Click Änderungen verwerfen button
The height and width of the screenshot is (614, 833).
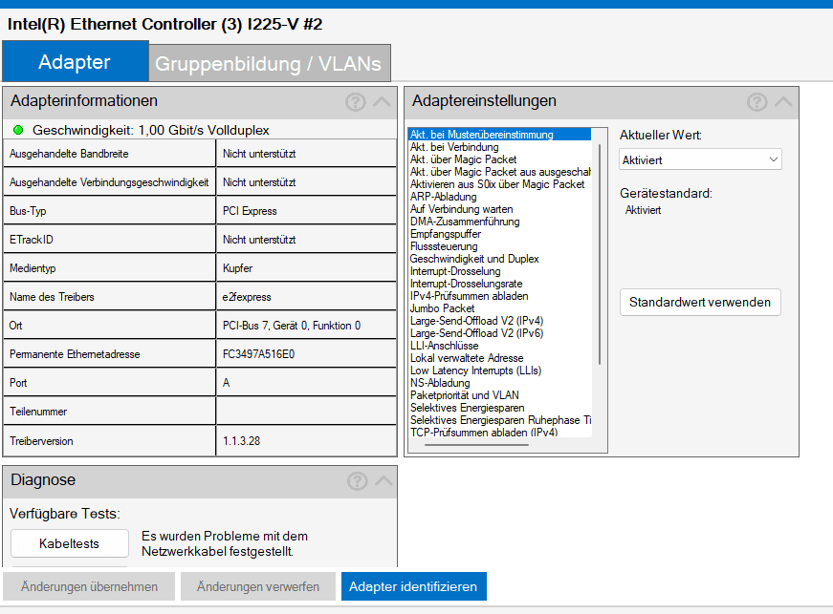tap(257, 586)
